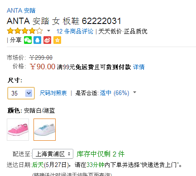View the 12 条商品评论 reviews link
Screen dimensions: 196x176
tap(75, 31)
